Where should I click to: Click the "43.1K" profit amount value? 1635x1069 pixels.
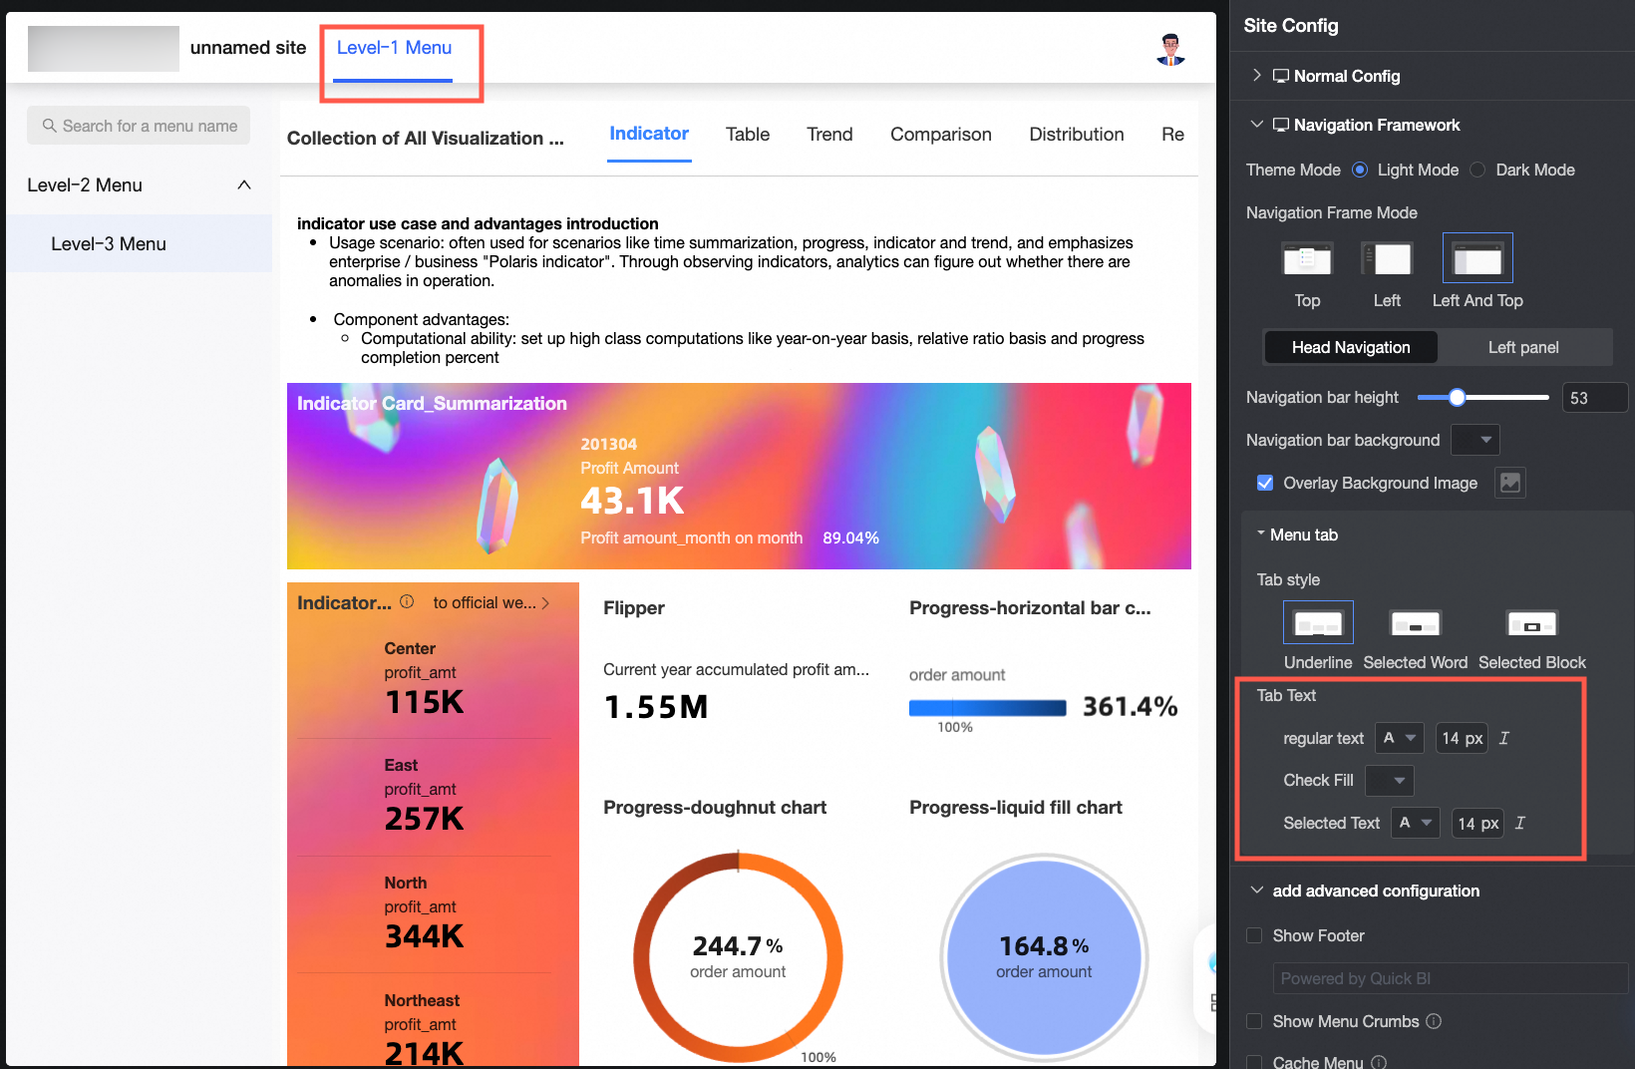pyautogui.click(x=633, y=501)
